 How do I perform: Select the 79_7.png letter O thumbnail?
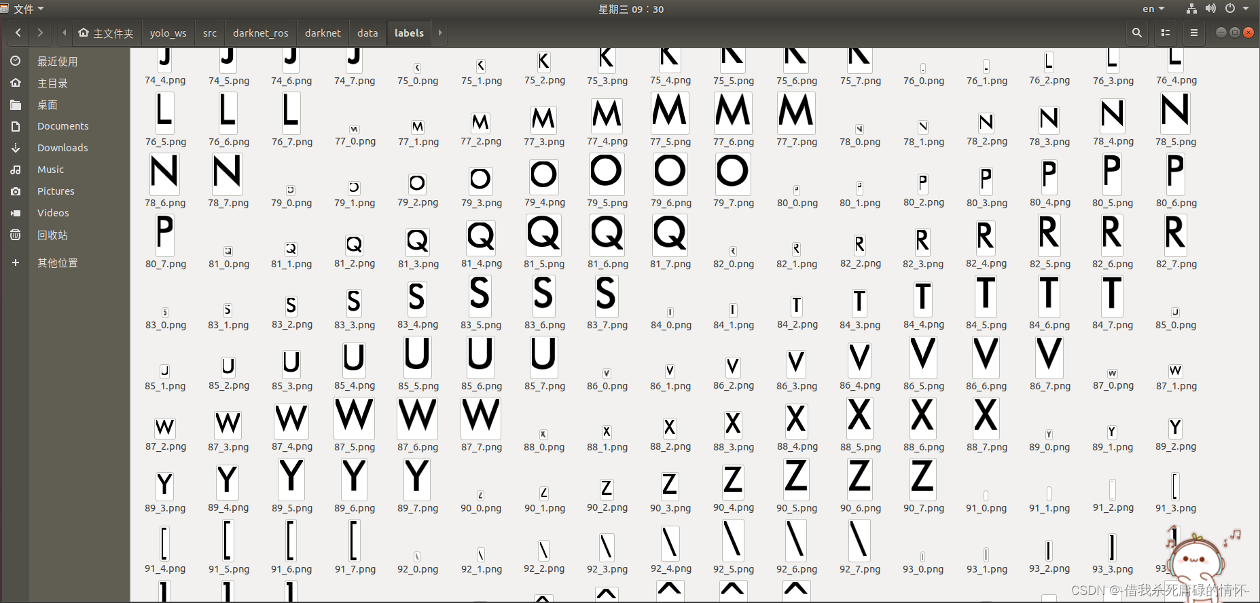tap(733, 173)
